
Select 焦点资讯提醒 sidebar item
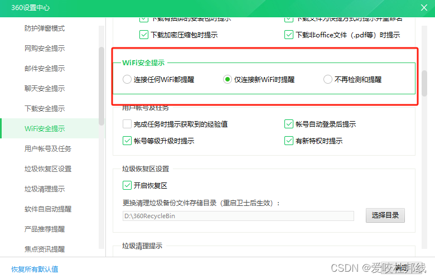tap(45, 249)
